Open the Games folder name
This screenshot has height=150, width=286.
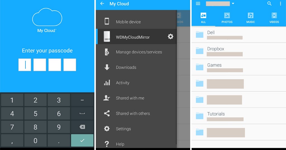214,65
